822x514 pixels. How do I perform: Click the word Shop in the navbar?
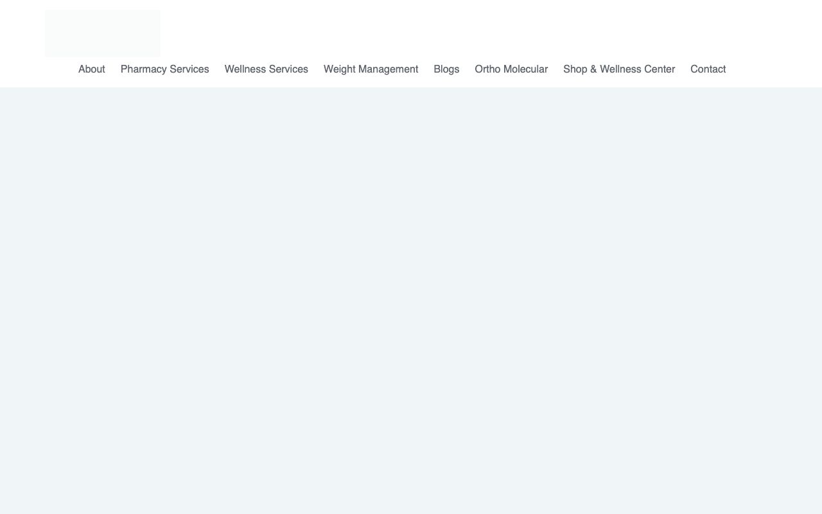[x=575, y=69]
